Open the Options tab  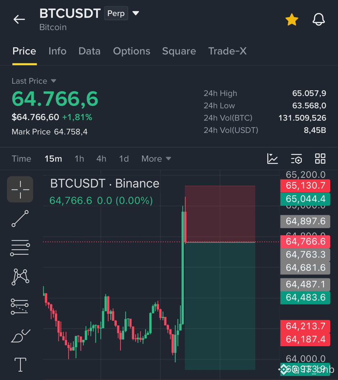coord(132,51)
